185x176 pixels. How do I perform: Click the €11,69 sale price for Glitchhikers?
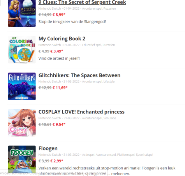(60, 88)
